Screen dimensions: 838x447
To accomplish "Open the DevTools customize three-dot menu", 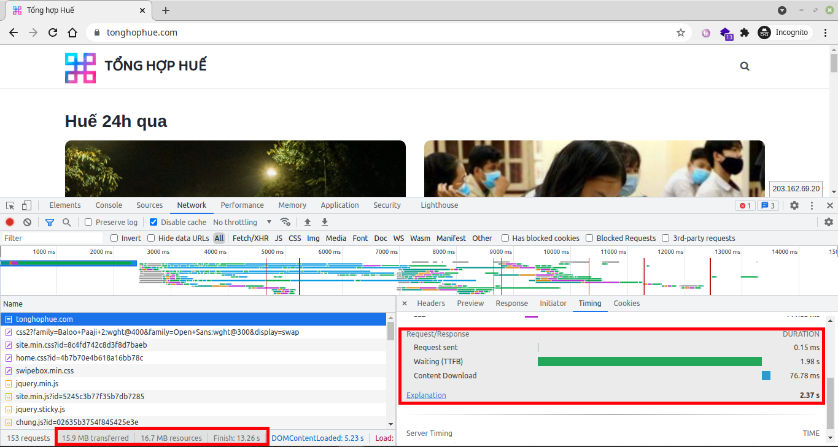I will click(812, 205).
